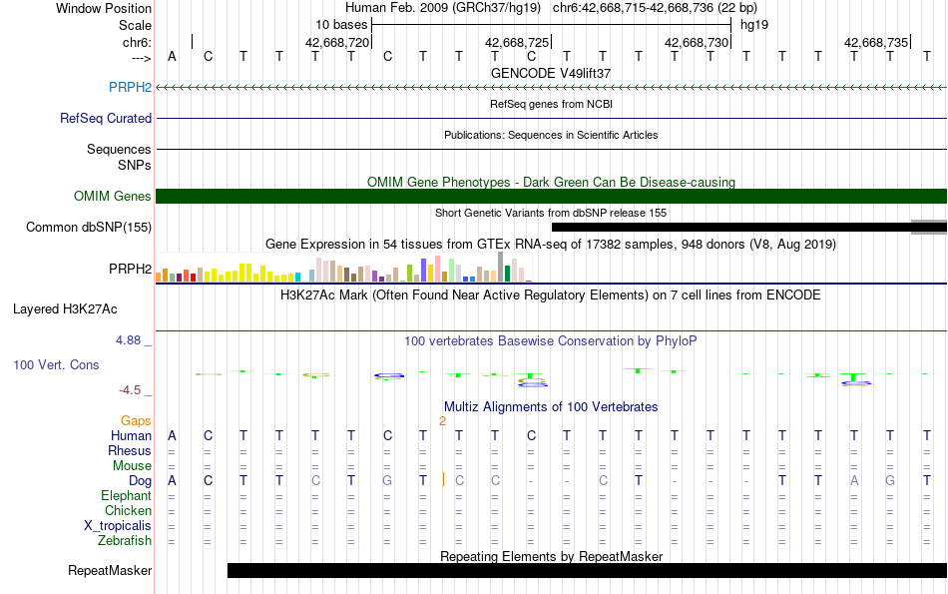Click the orange Gaps row label
Viewport: 948px width, 594px height.
136,420
